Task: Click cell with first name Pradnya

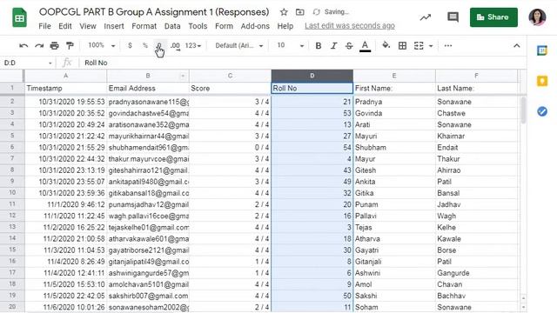Action: tap(394, 102)
